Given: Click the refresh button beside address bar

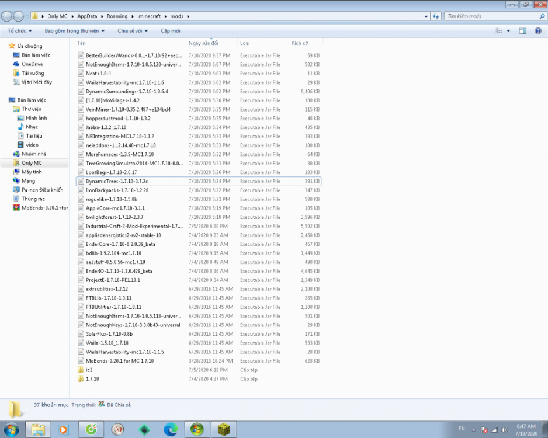Looking at the screenshot, I should click(435, 16).
